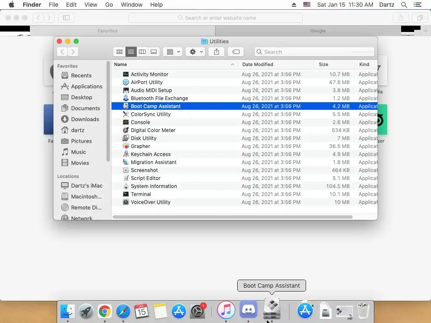Switch Finder to gallery view
This screenshot has height=323, width=431.
click(154, 52)
